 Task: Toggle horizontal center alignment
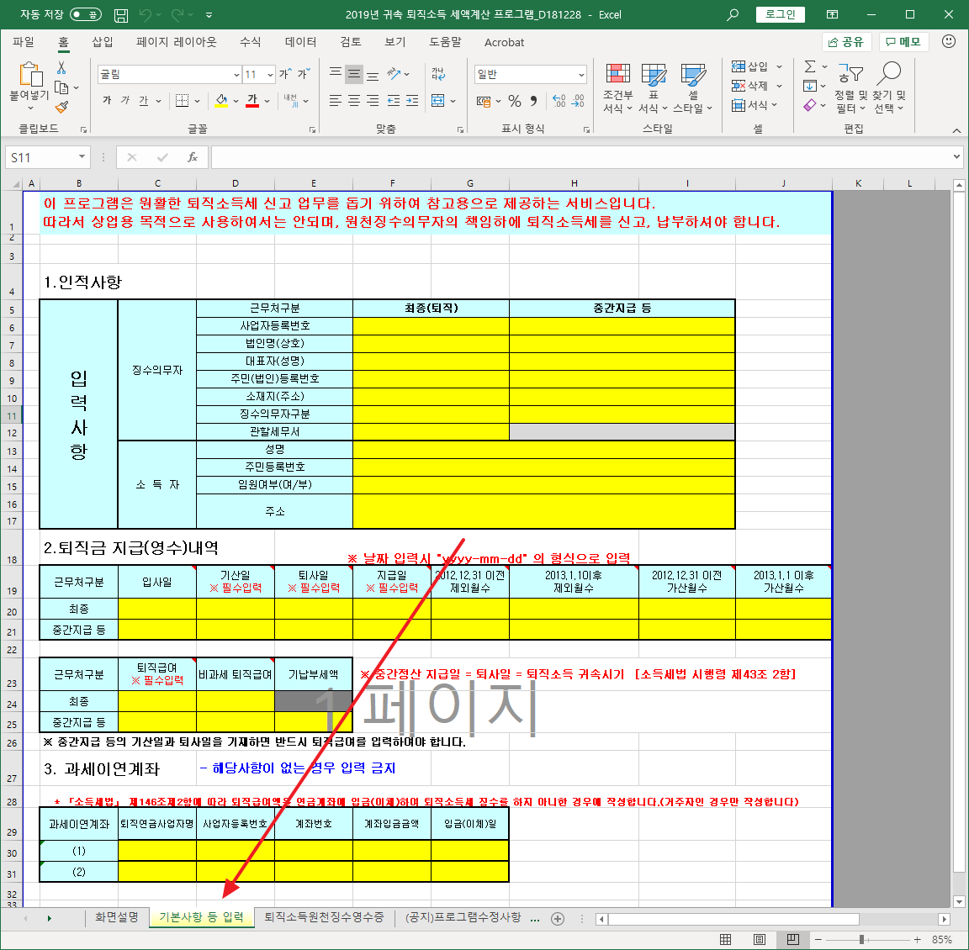click(354, 101)
